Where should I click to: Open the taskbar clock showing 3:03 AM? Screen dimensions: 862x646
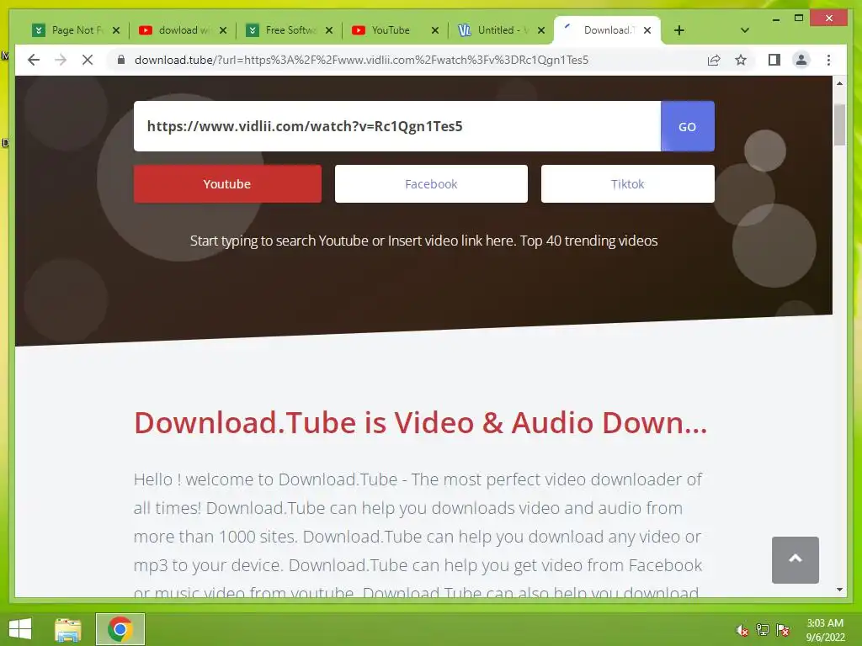click(825, 630)
